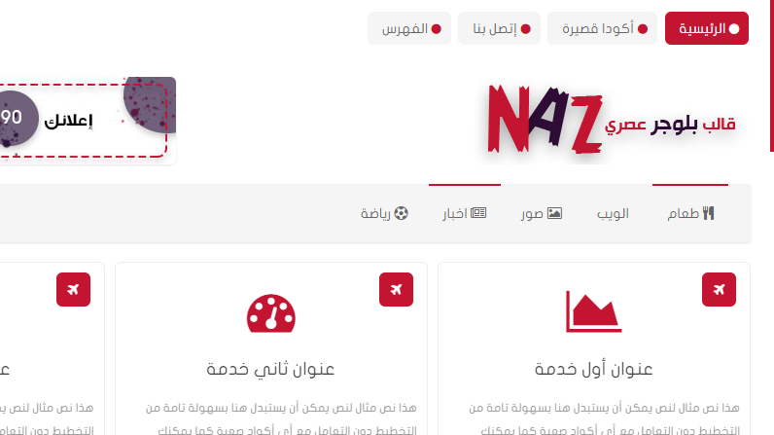Viewport: 774px width, 435px height.
Task: Switch to the طعام category tab
Action: (x=690, y=213)
